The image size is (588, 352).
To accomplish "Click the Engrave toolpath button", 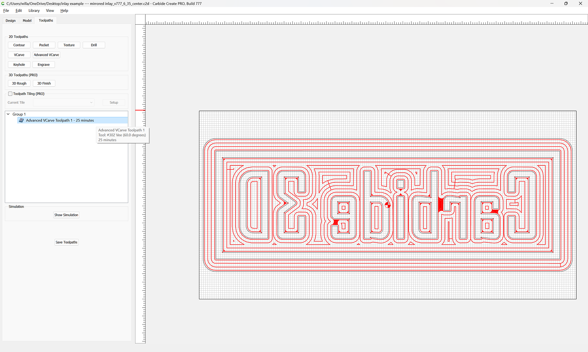I will click(43, 65).
